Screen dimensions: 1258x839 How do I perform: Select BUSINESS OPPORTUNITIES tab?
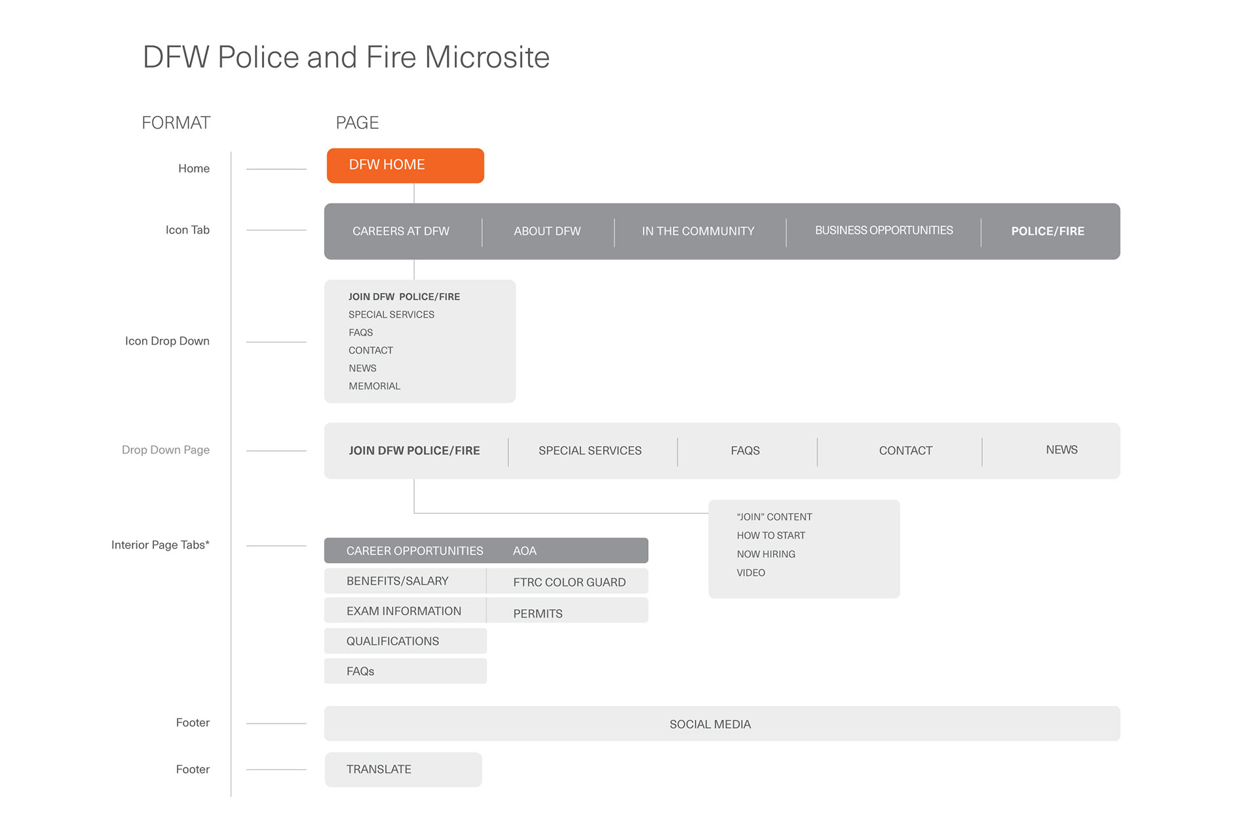883,231
